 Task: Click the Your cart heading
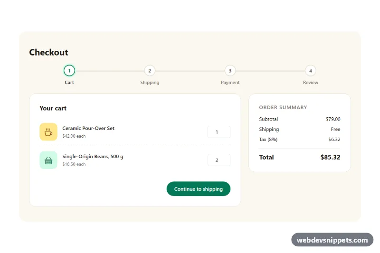(x=53, y=108)
